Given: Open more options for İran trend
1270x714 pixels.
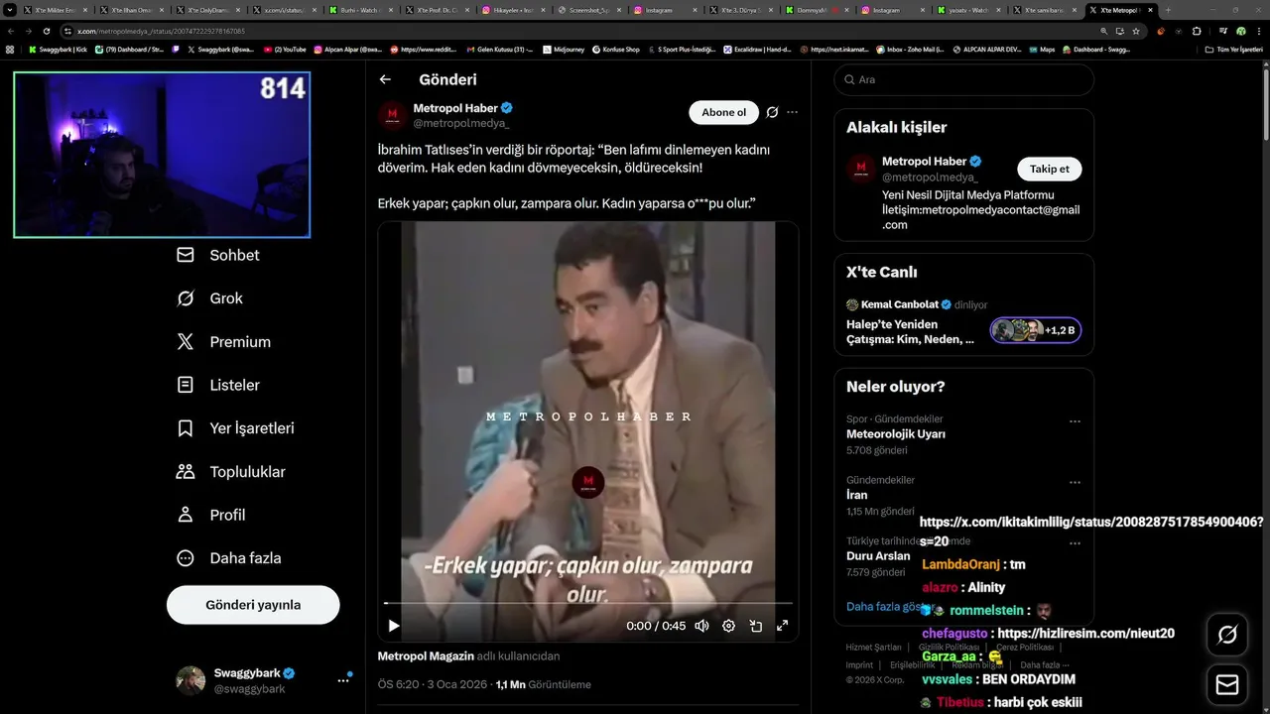Looking at the screenshot, I should point(1075,483).
